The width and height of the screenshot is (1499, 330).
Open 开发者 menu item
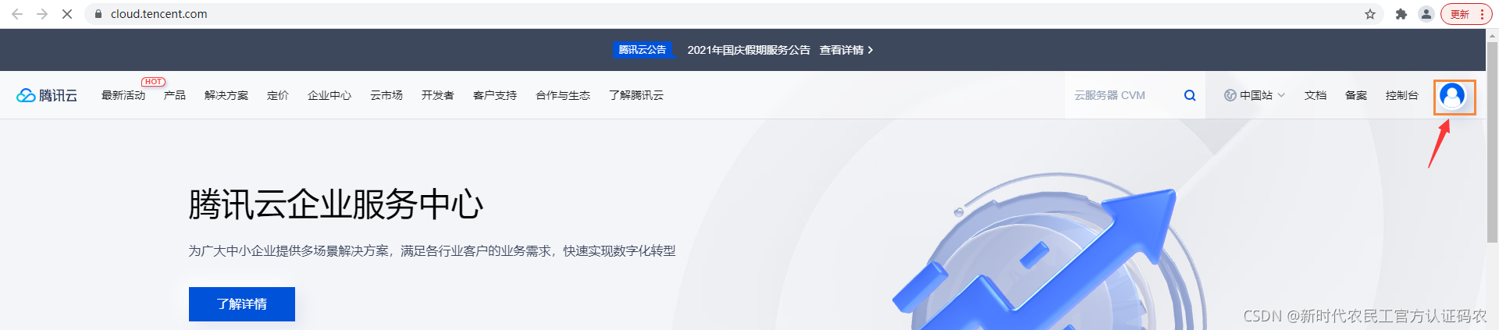tap(438, 95)
